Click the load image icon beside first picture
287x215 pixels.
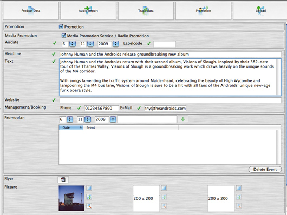point(89,188)
